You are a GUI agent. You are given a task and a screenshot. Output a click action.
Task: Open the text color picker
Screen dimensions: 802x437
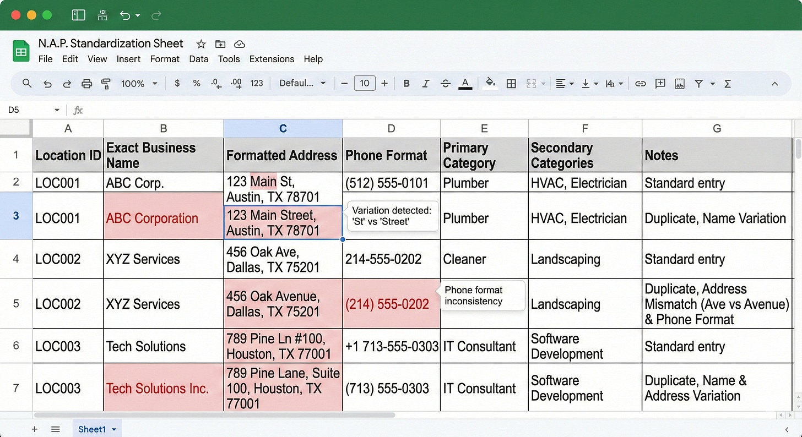(x=465, y=83)
